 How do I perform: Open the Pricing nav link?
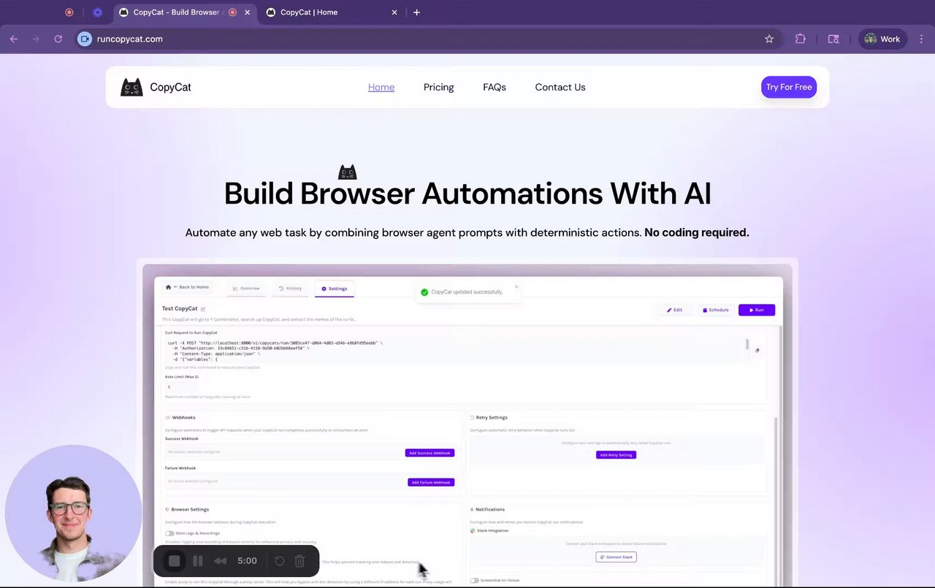click(x=438, y=87)
